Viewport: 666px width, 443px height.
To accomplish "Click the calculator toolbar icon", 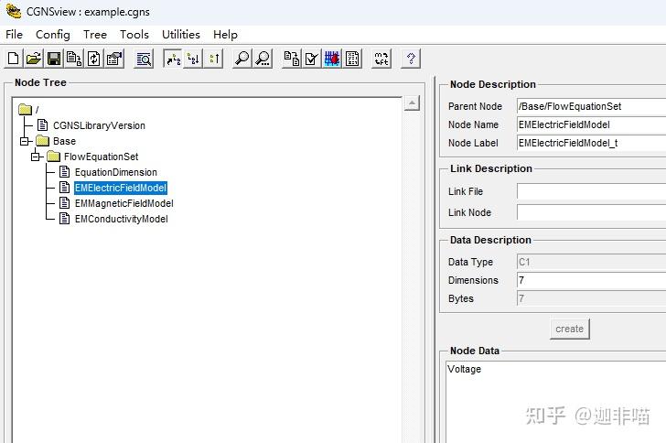I will [352, 59].
